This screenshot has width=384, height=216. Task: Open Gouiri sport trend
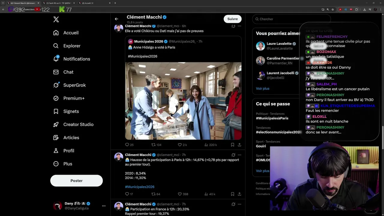[261, 146]
